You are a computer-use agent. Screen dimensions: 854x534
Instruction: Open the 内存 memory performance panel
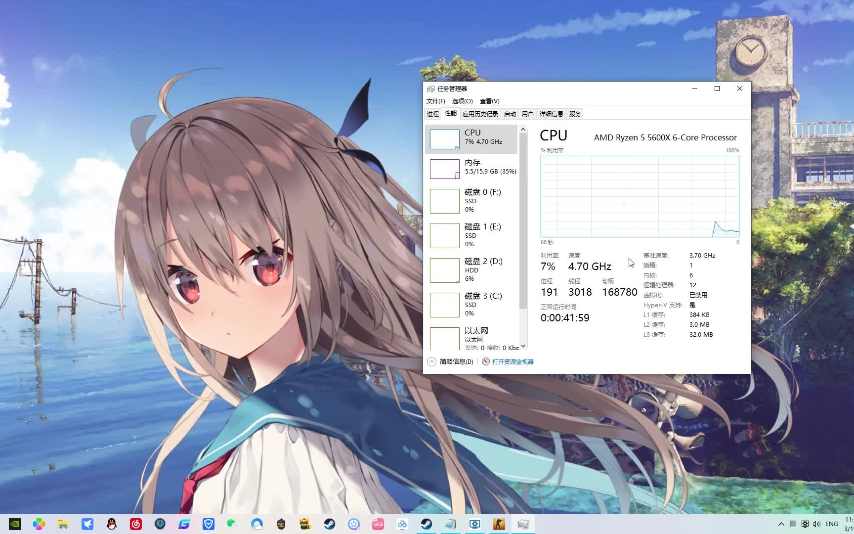pyautogui.click(x=471, y=168)
